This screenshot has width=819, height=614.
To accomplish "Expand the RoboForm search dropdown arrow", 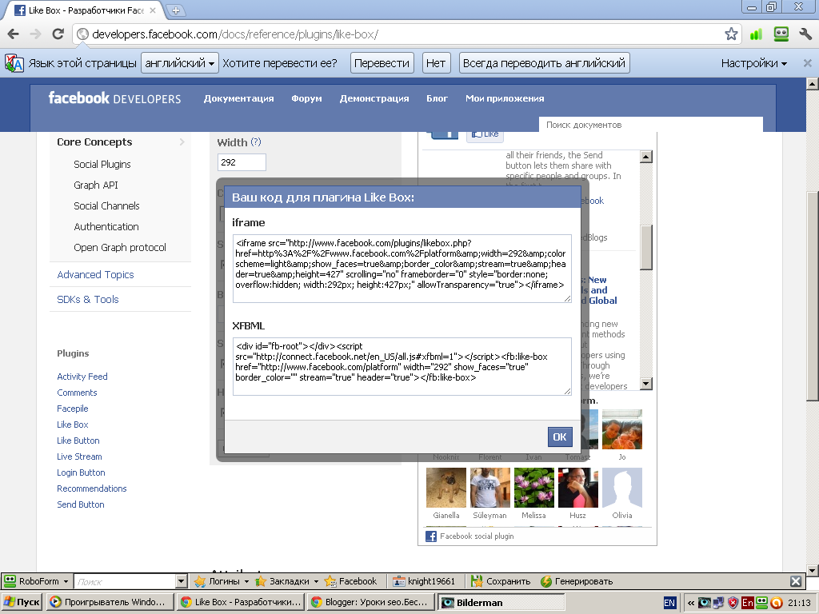I will [181, 581].
